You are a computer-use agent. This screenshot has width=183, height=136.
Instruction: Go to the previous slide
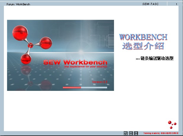[131, 133]
